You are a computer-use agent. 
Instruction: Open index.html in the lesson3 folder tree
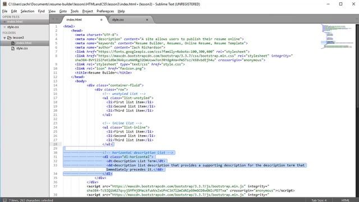(x=24, y=43)
